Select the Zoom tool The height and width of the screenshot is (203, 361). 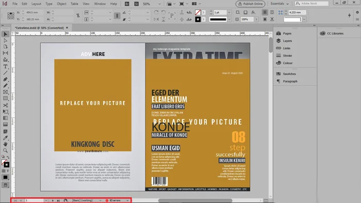(5, 150)
